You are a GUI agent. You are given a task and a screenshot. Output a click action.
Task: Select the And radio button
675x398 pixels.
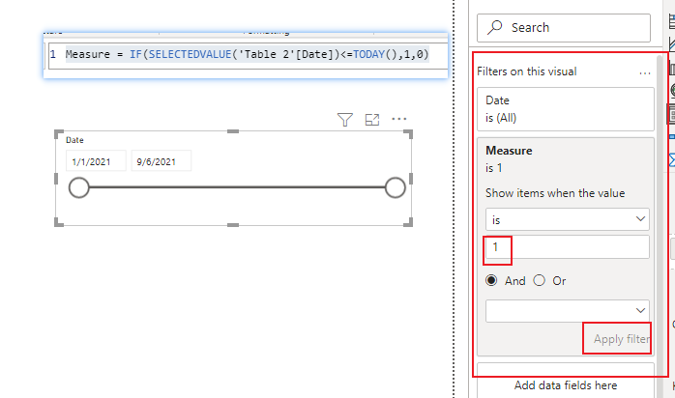point(491,280)
